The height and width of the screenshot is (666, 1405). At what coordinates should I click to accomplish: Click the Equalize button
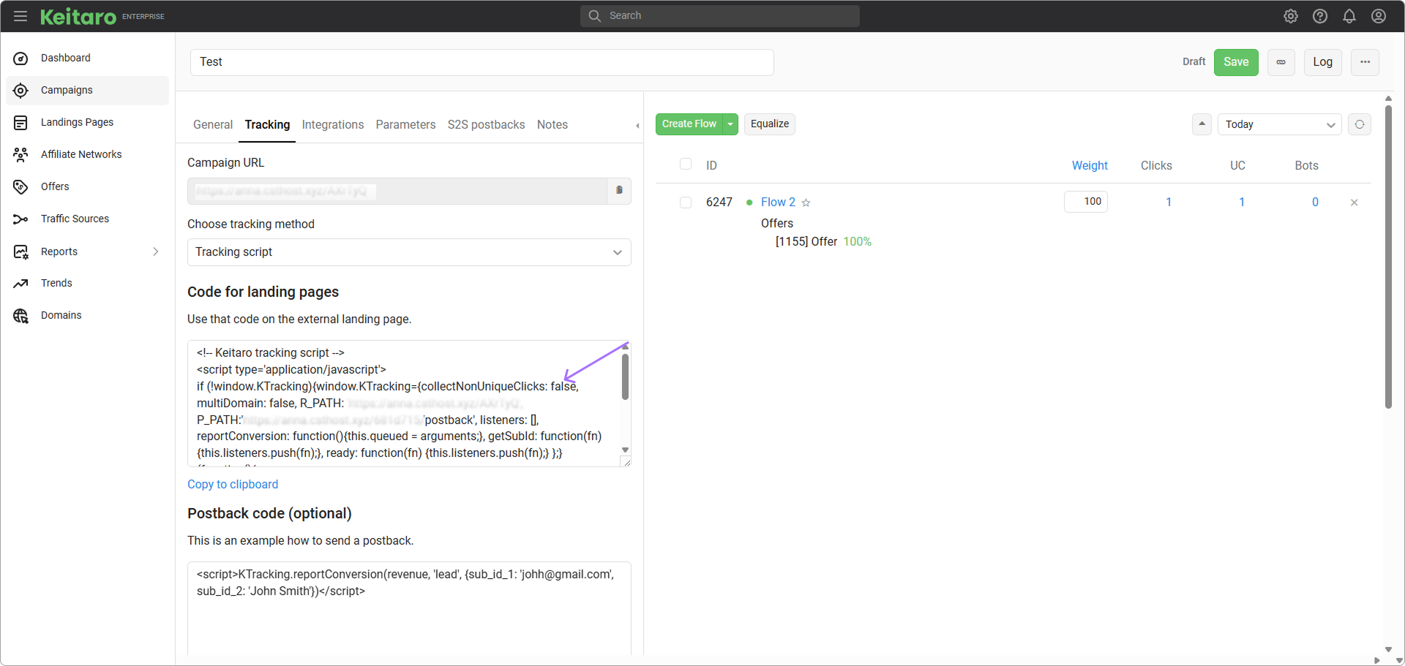click(770, 124)
